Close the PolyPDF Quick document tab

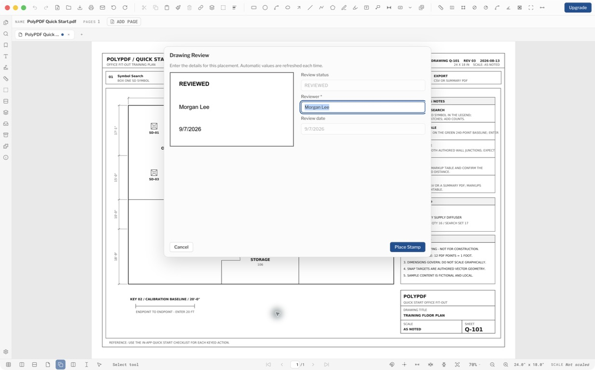pyautogui.click(x=69, y=35)
